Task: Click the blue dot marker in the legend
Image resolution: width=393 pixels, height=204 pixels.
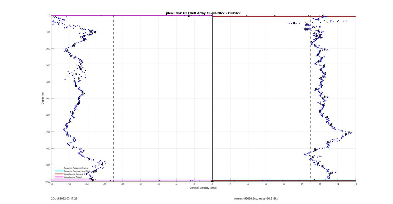Action: (x=59, y=168)
